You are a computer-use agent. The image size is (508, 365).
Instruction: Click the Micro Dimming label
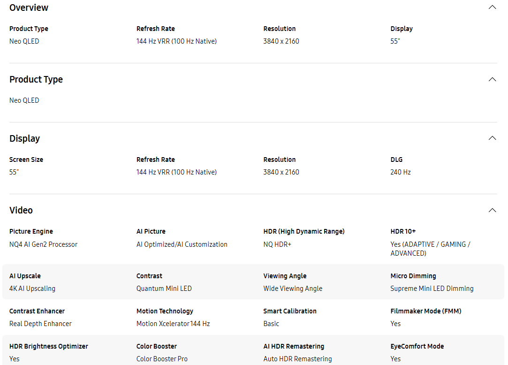[x=413, y=276]
